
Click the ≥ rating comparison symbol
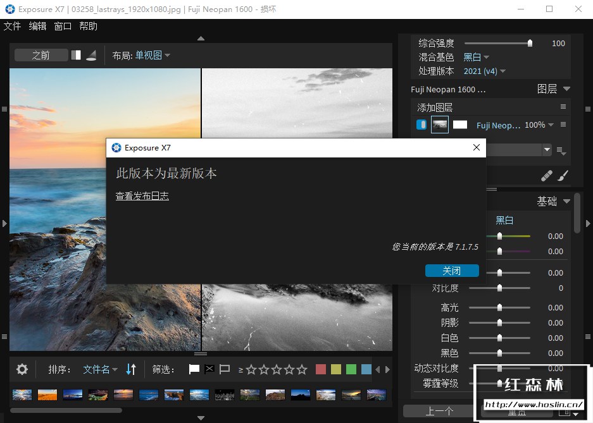pyautogui.click(x=240, y=370)
